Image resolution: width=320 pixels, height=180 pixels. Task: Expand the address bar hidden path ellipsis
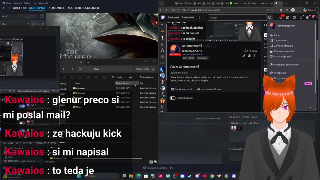coord(90,69)
